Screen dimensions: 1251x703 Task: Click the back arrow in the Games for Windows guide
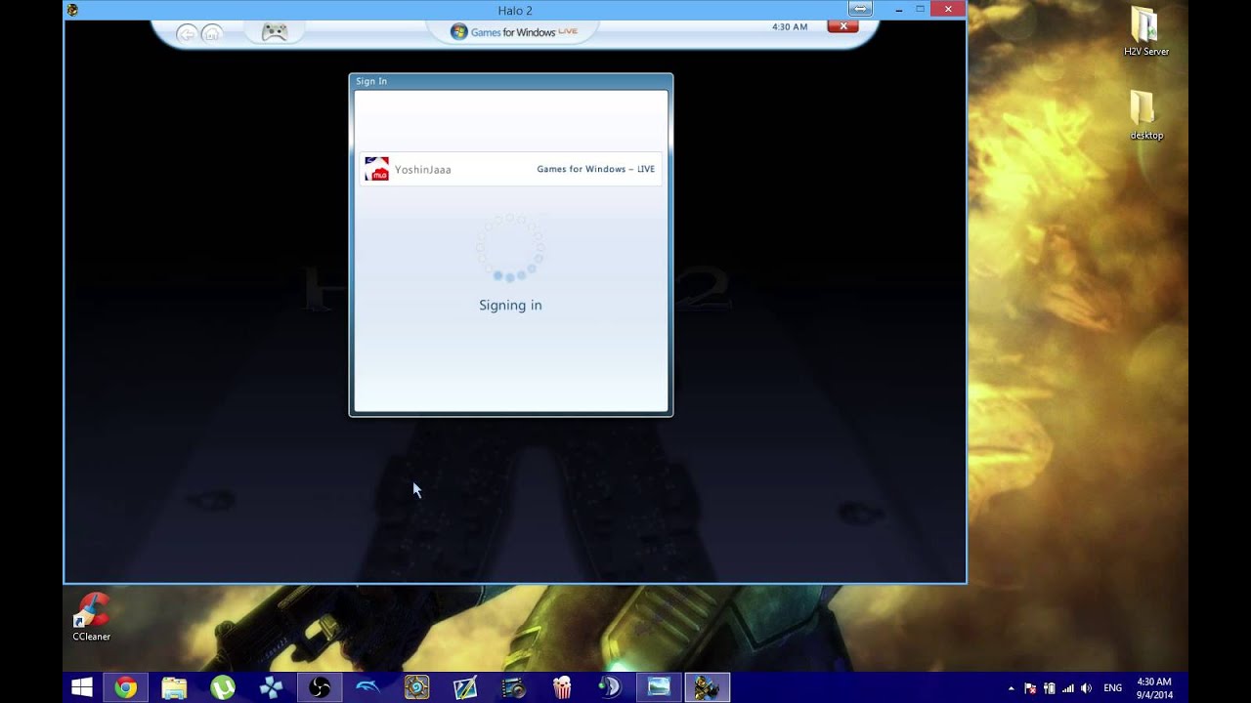click(186, 34)
